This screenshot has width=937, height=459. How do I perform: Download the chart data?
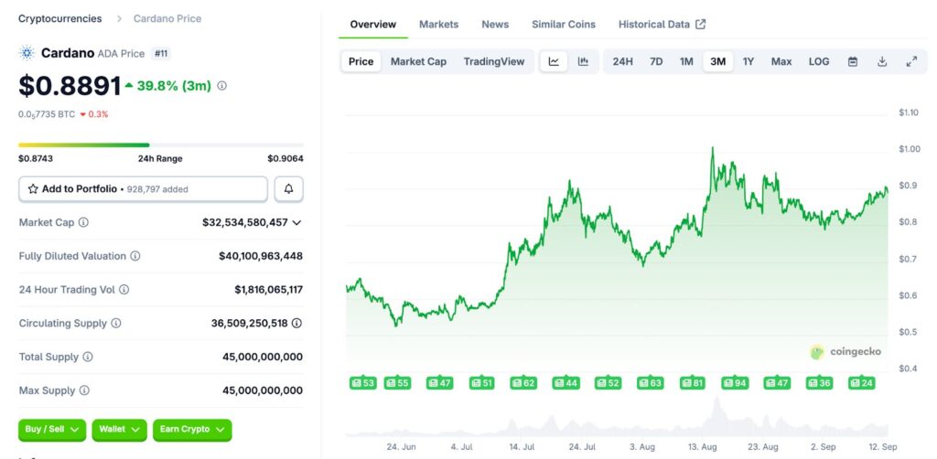pyautogui.click(x=882, y=61)
